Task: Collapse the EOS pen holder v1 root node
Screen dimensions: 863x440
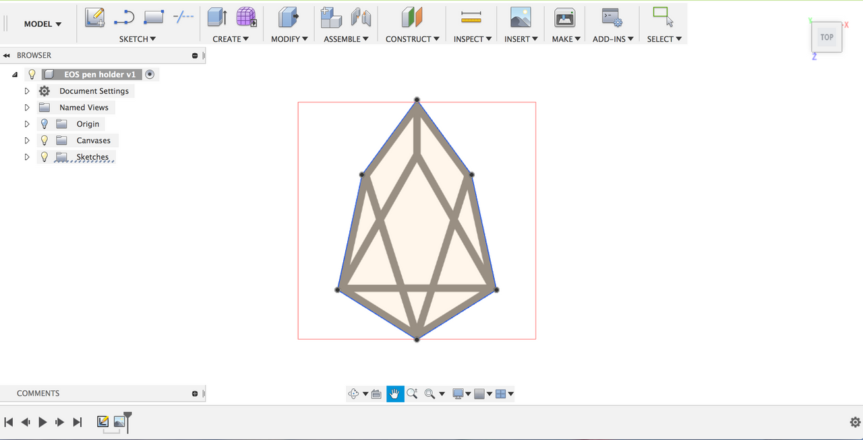Action: [x=15, y=75]
